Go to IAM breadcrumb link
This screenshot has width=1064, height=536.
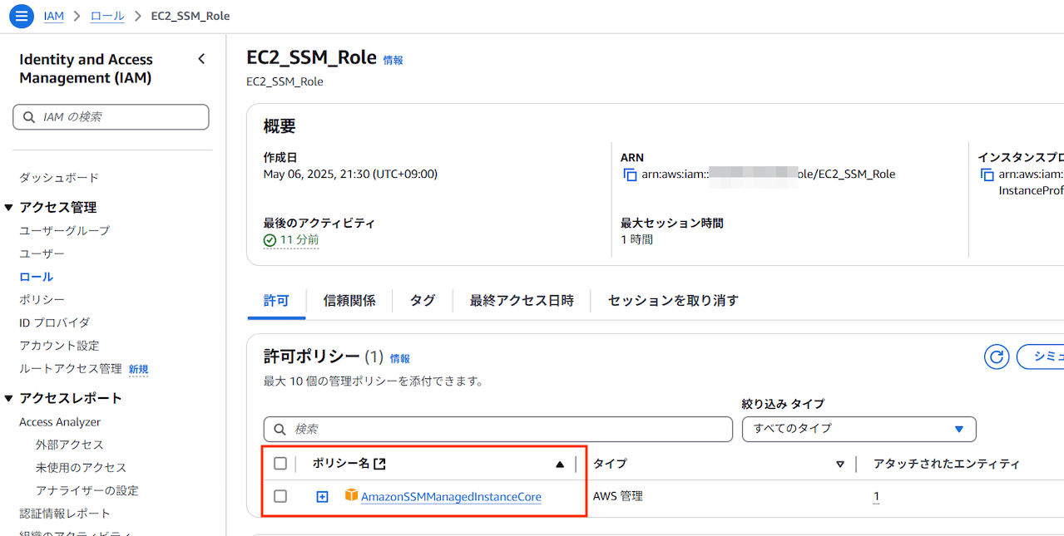53,16
